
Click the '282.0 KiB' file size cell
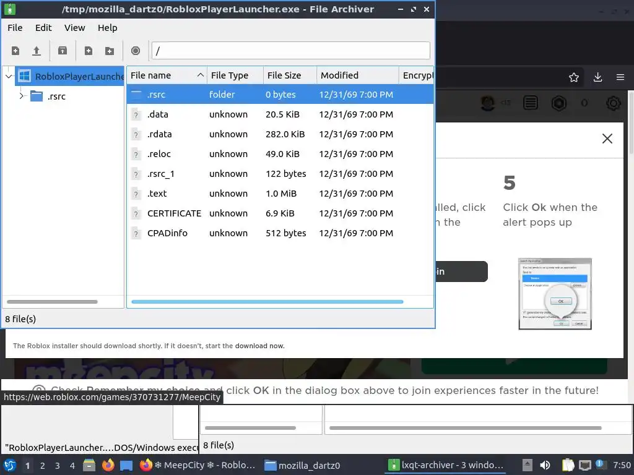pos(285,134)
